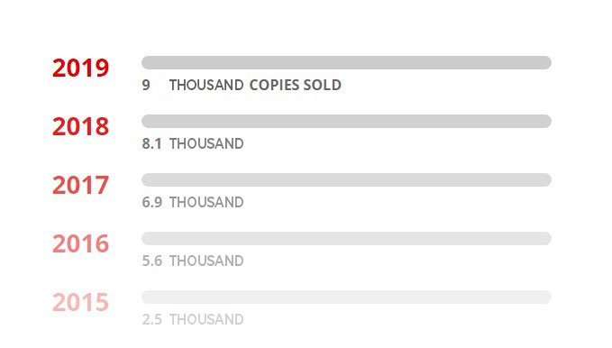Click the 2019 year label
The width and height of the screenshot is (612, 348).
[x=80, y=68]
